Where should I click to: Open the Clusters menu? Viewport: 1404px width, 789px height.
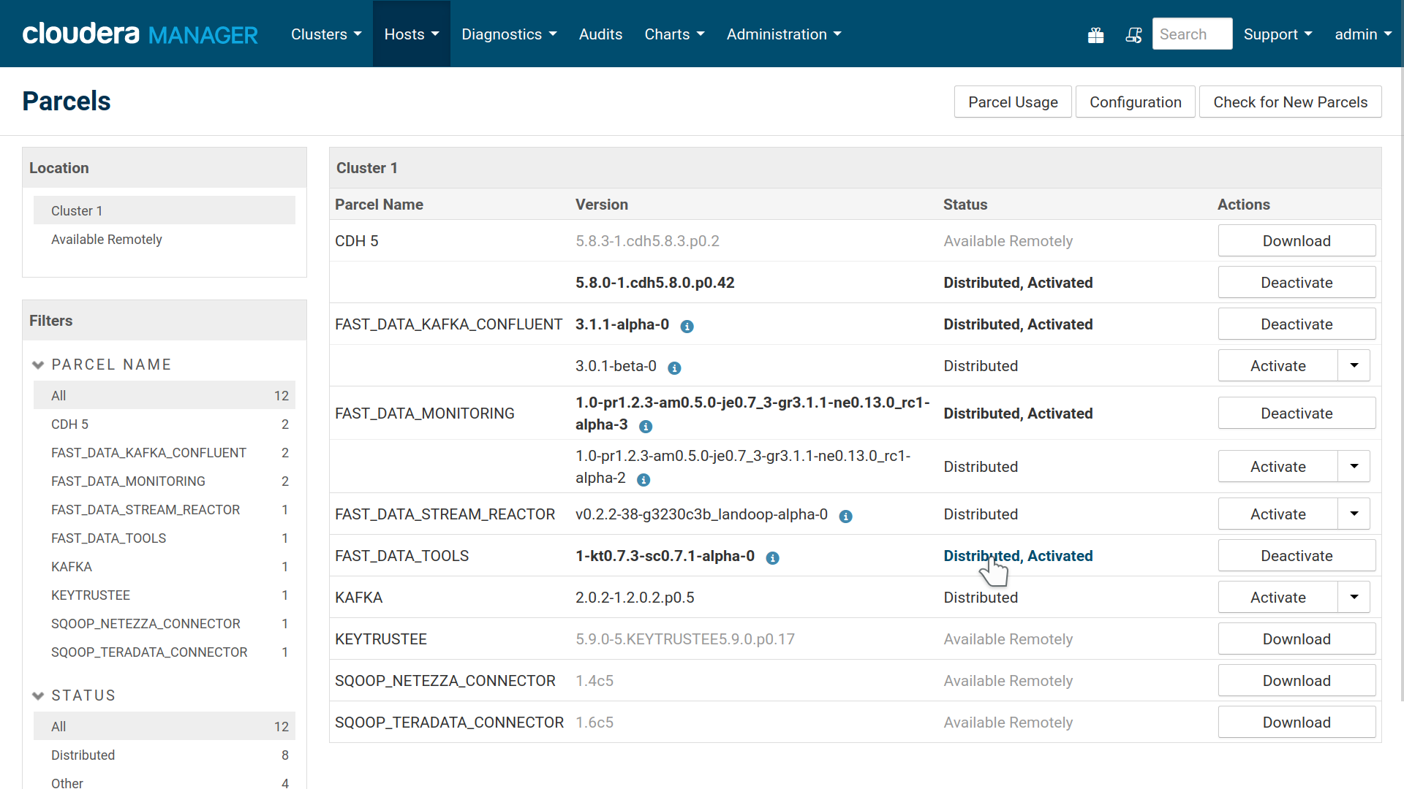coord(326,34)
